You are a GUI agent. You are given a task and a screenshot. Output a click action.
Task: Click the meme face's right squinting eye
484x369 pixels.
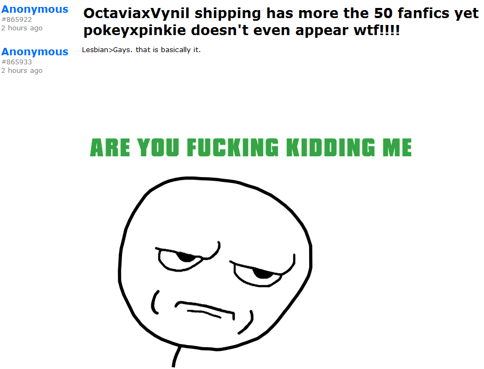click(x=262, y=271)
